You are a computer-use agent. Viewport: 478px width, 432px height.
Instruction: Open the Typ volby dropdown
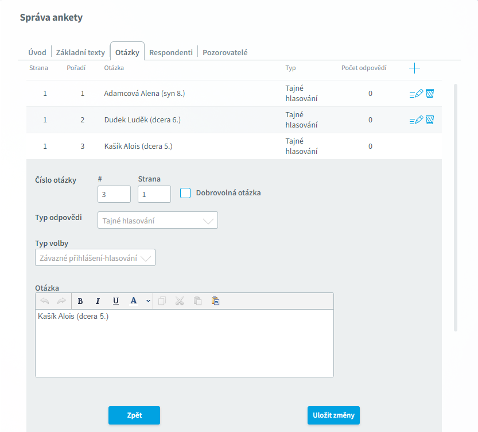pos(95,258)
